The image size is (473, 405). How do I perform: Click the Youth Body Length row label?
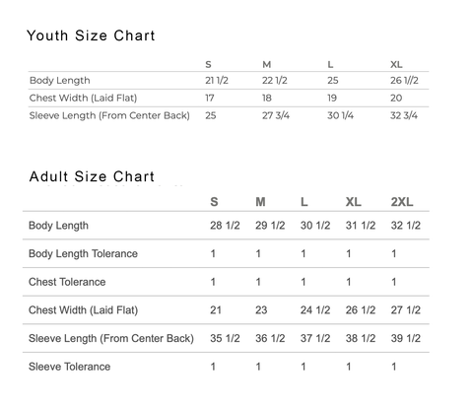pos(59,81)
